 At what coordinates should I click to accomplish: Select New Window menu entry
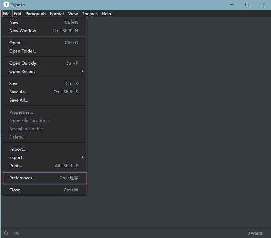pyautogui.click(x=44, y=31)
